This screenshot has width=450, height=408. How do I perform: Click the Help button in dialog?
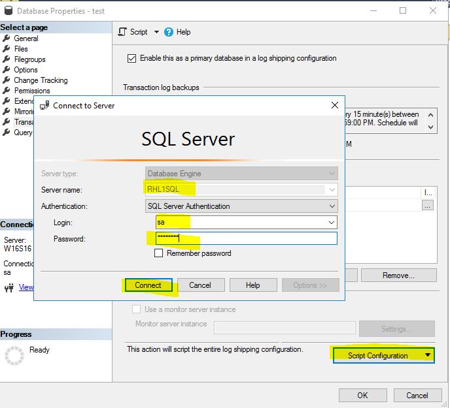tap(252, 285)
